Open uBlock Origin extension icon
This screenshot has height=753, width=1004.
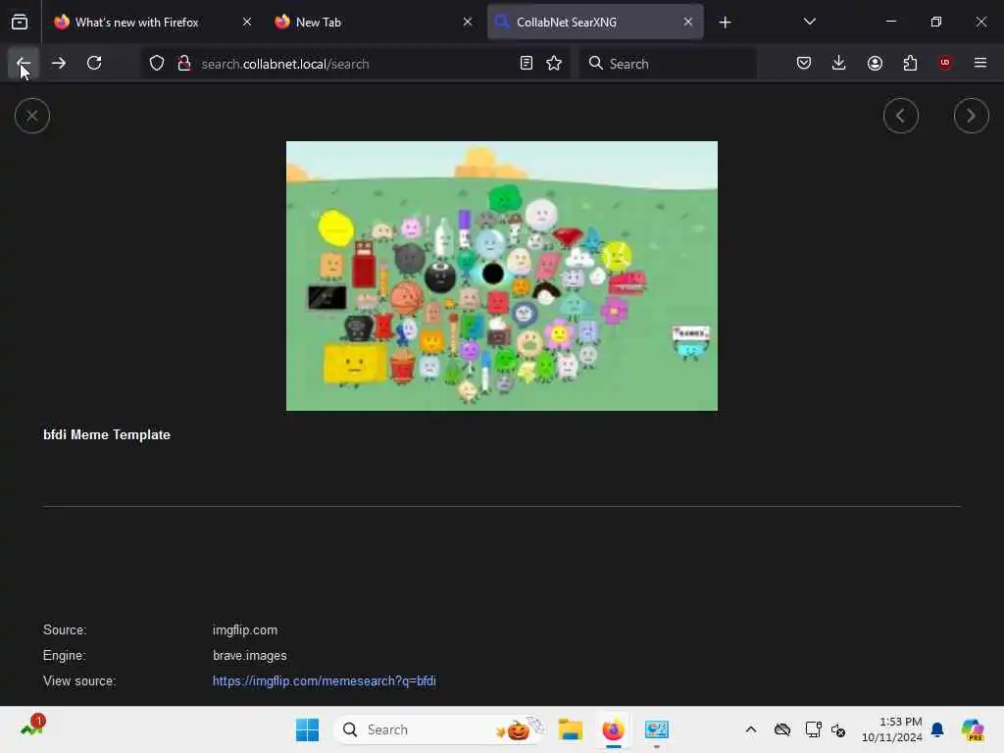click(x=945, y=64)
